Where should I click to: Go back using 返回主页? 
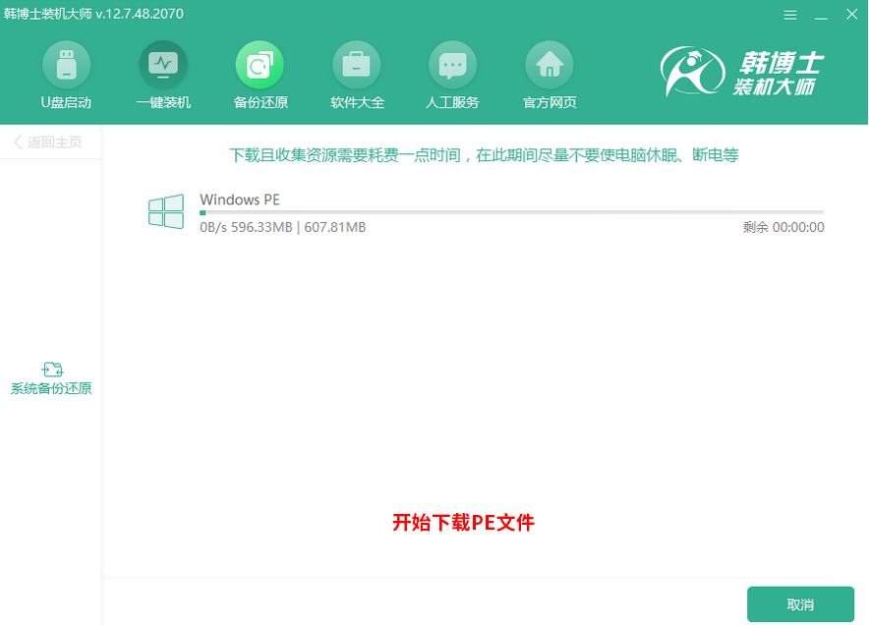click(47, 142)
